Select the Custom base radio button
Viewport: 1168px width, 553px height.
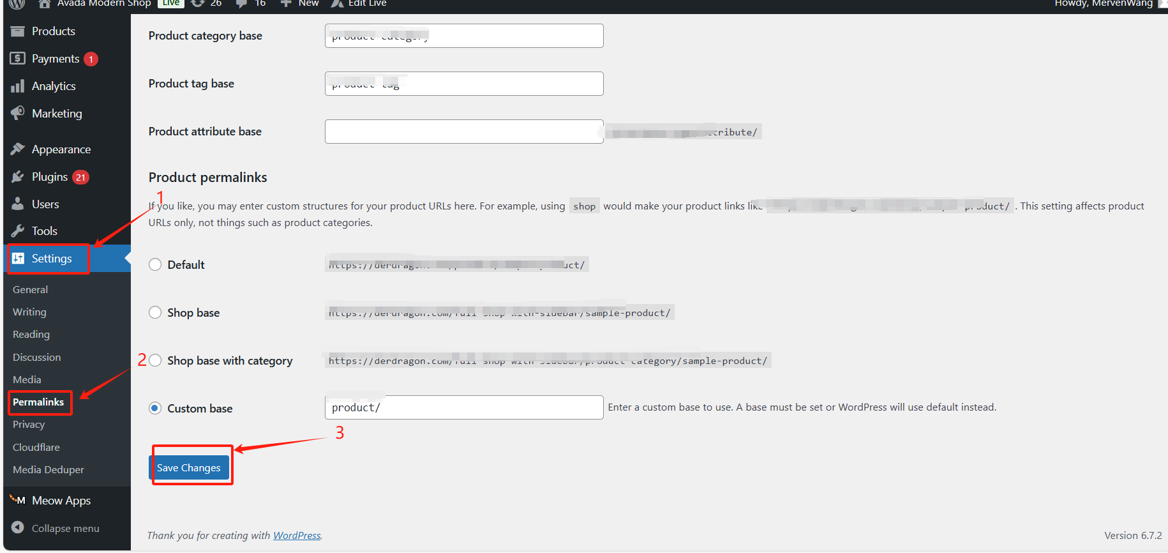155,409
